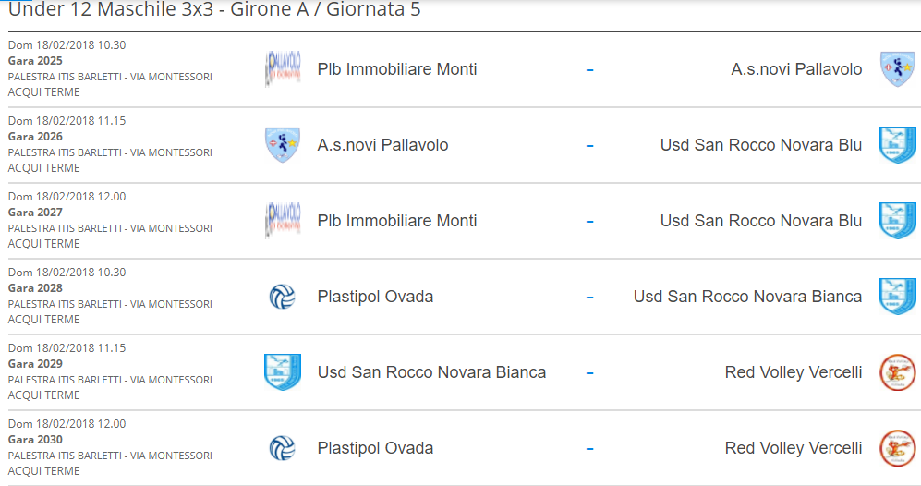This screenshot has height=486, width=921.
Task: Click Plb Immobiliare Monti logo in Gara 2027
Action: 283,221
